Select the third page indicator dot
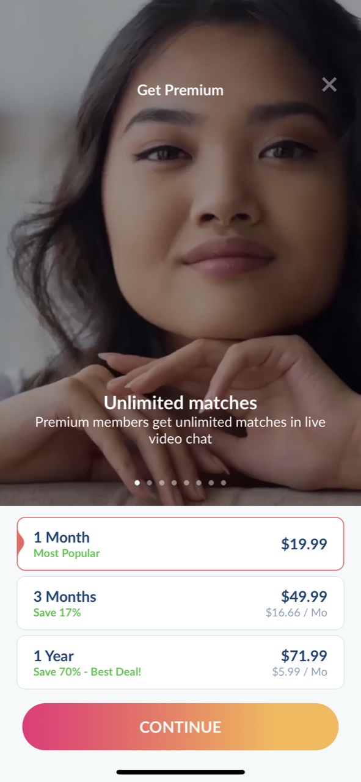361x782 pixels. [161, 483]
